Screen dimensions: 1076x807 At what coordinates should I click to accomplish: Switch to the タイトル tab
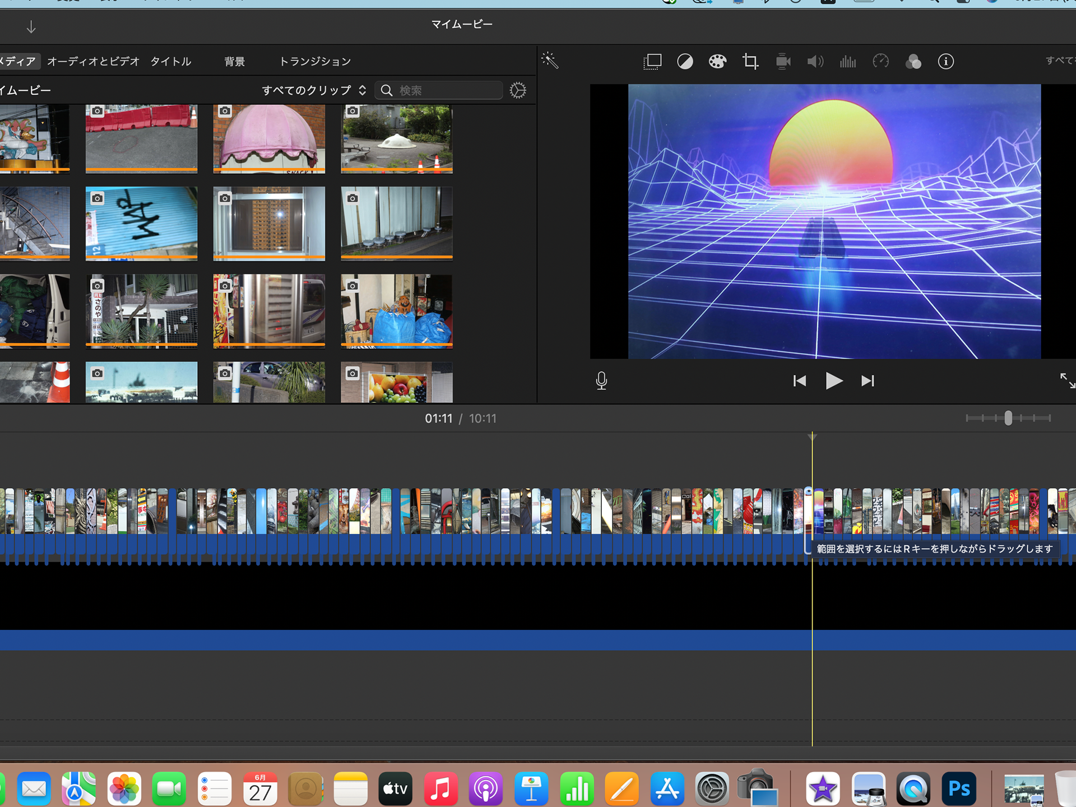pos(171,61)
